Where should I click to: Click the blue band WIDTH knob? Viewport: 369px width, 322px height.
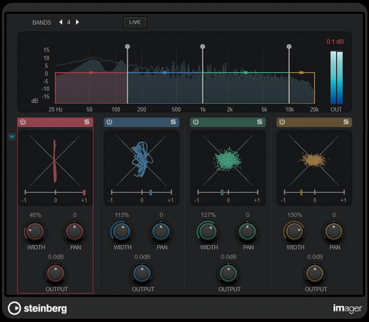pos(121,231)
